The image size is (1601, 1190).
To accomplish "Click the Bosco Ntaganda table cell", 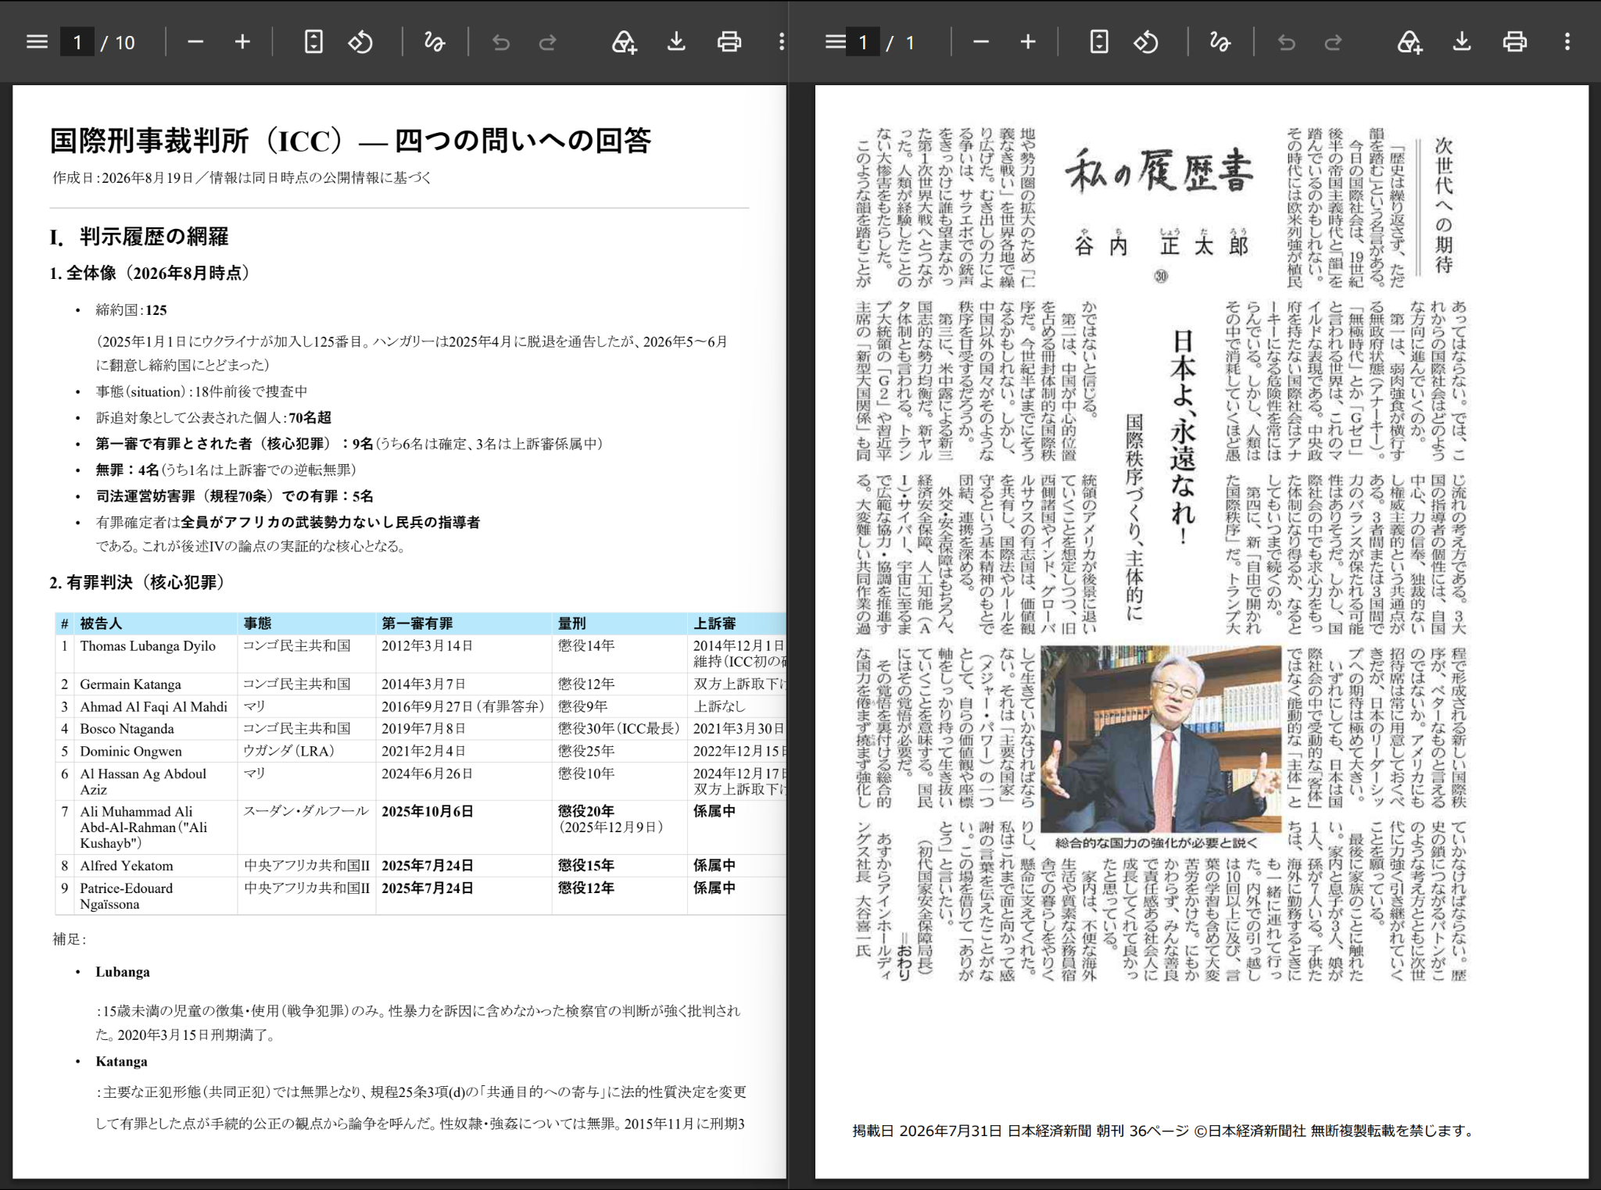I will coord(156,728).
